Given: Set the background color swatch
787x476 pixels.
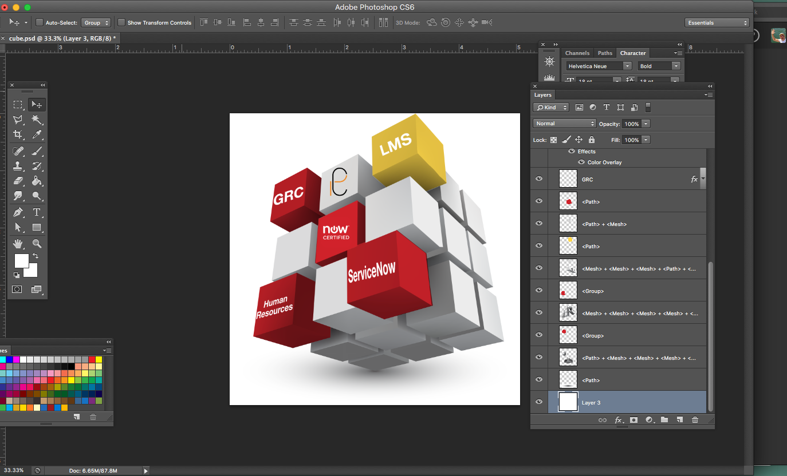Looking at the screenshot, I should click(x=32, y=272).
